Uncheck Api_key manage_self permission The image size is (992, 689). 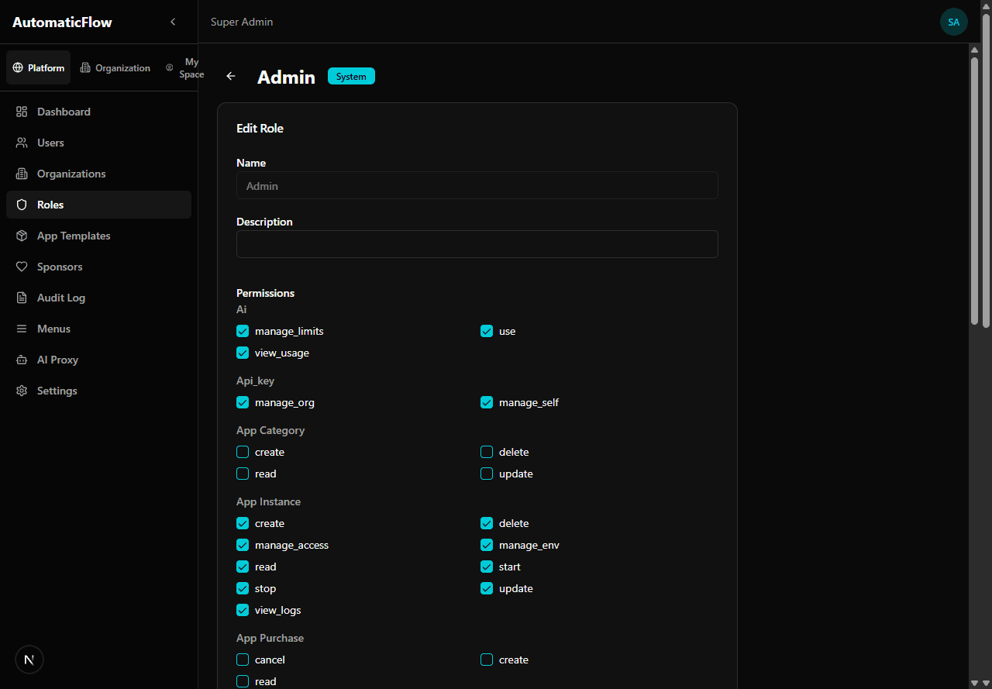[x=487, y=402]
